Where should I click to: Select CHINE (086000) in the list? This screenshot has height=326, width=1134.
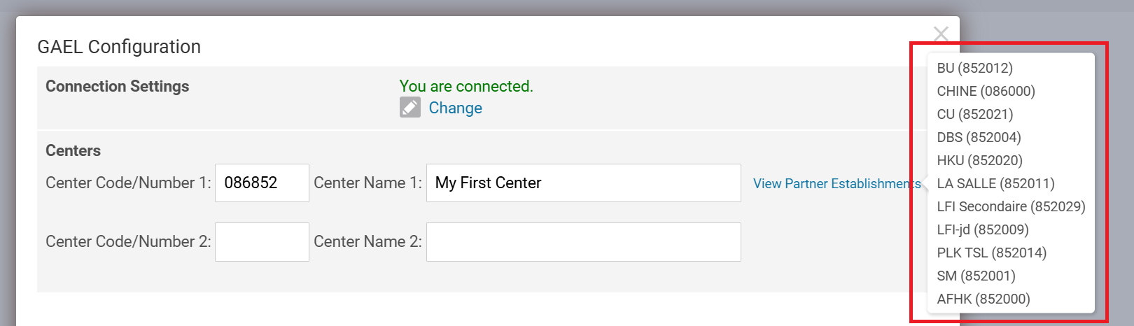[986, 91]
